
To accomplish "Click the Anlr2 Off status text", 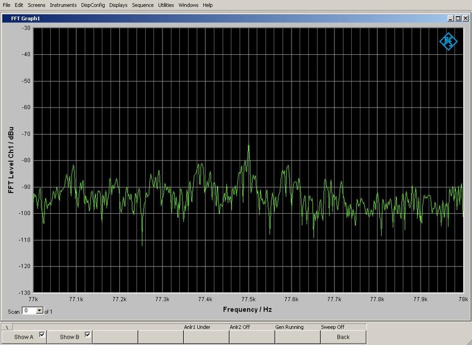I will click(239, 327).
